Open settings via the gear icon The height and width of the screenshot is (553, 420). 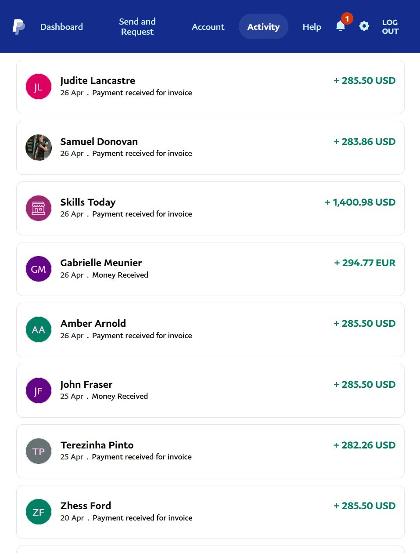(x=364, y=26)
